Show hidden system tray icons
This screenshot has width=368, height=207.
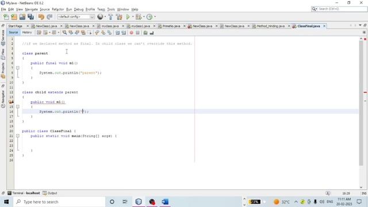pyautogui.click(x=296, y=202)
